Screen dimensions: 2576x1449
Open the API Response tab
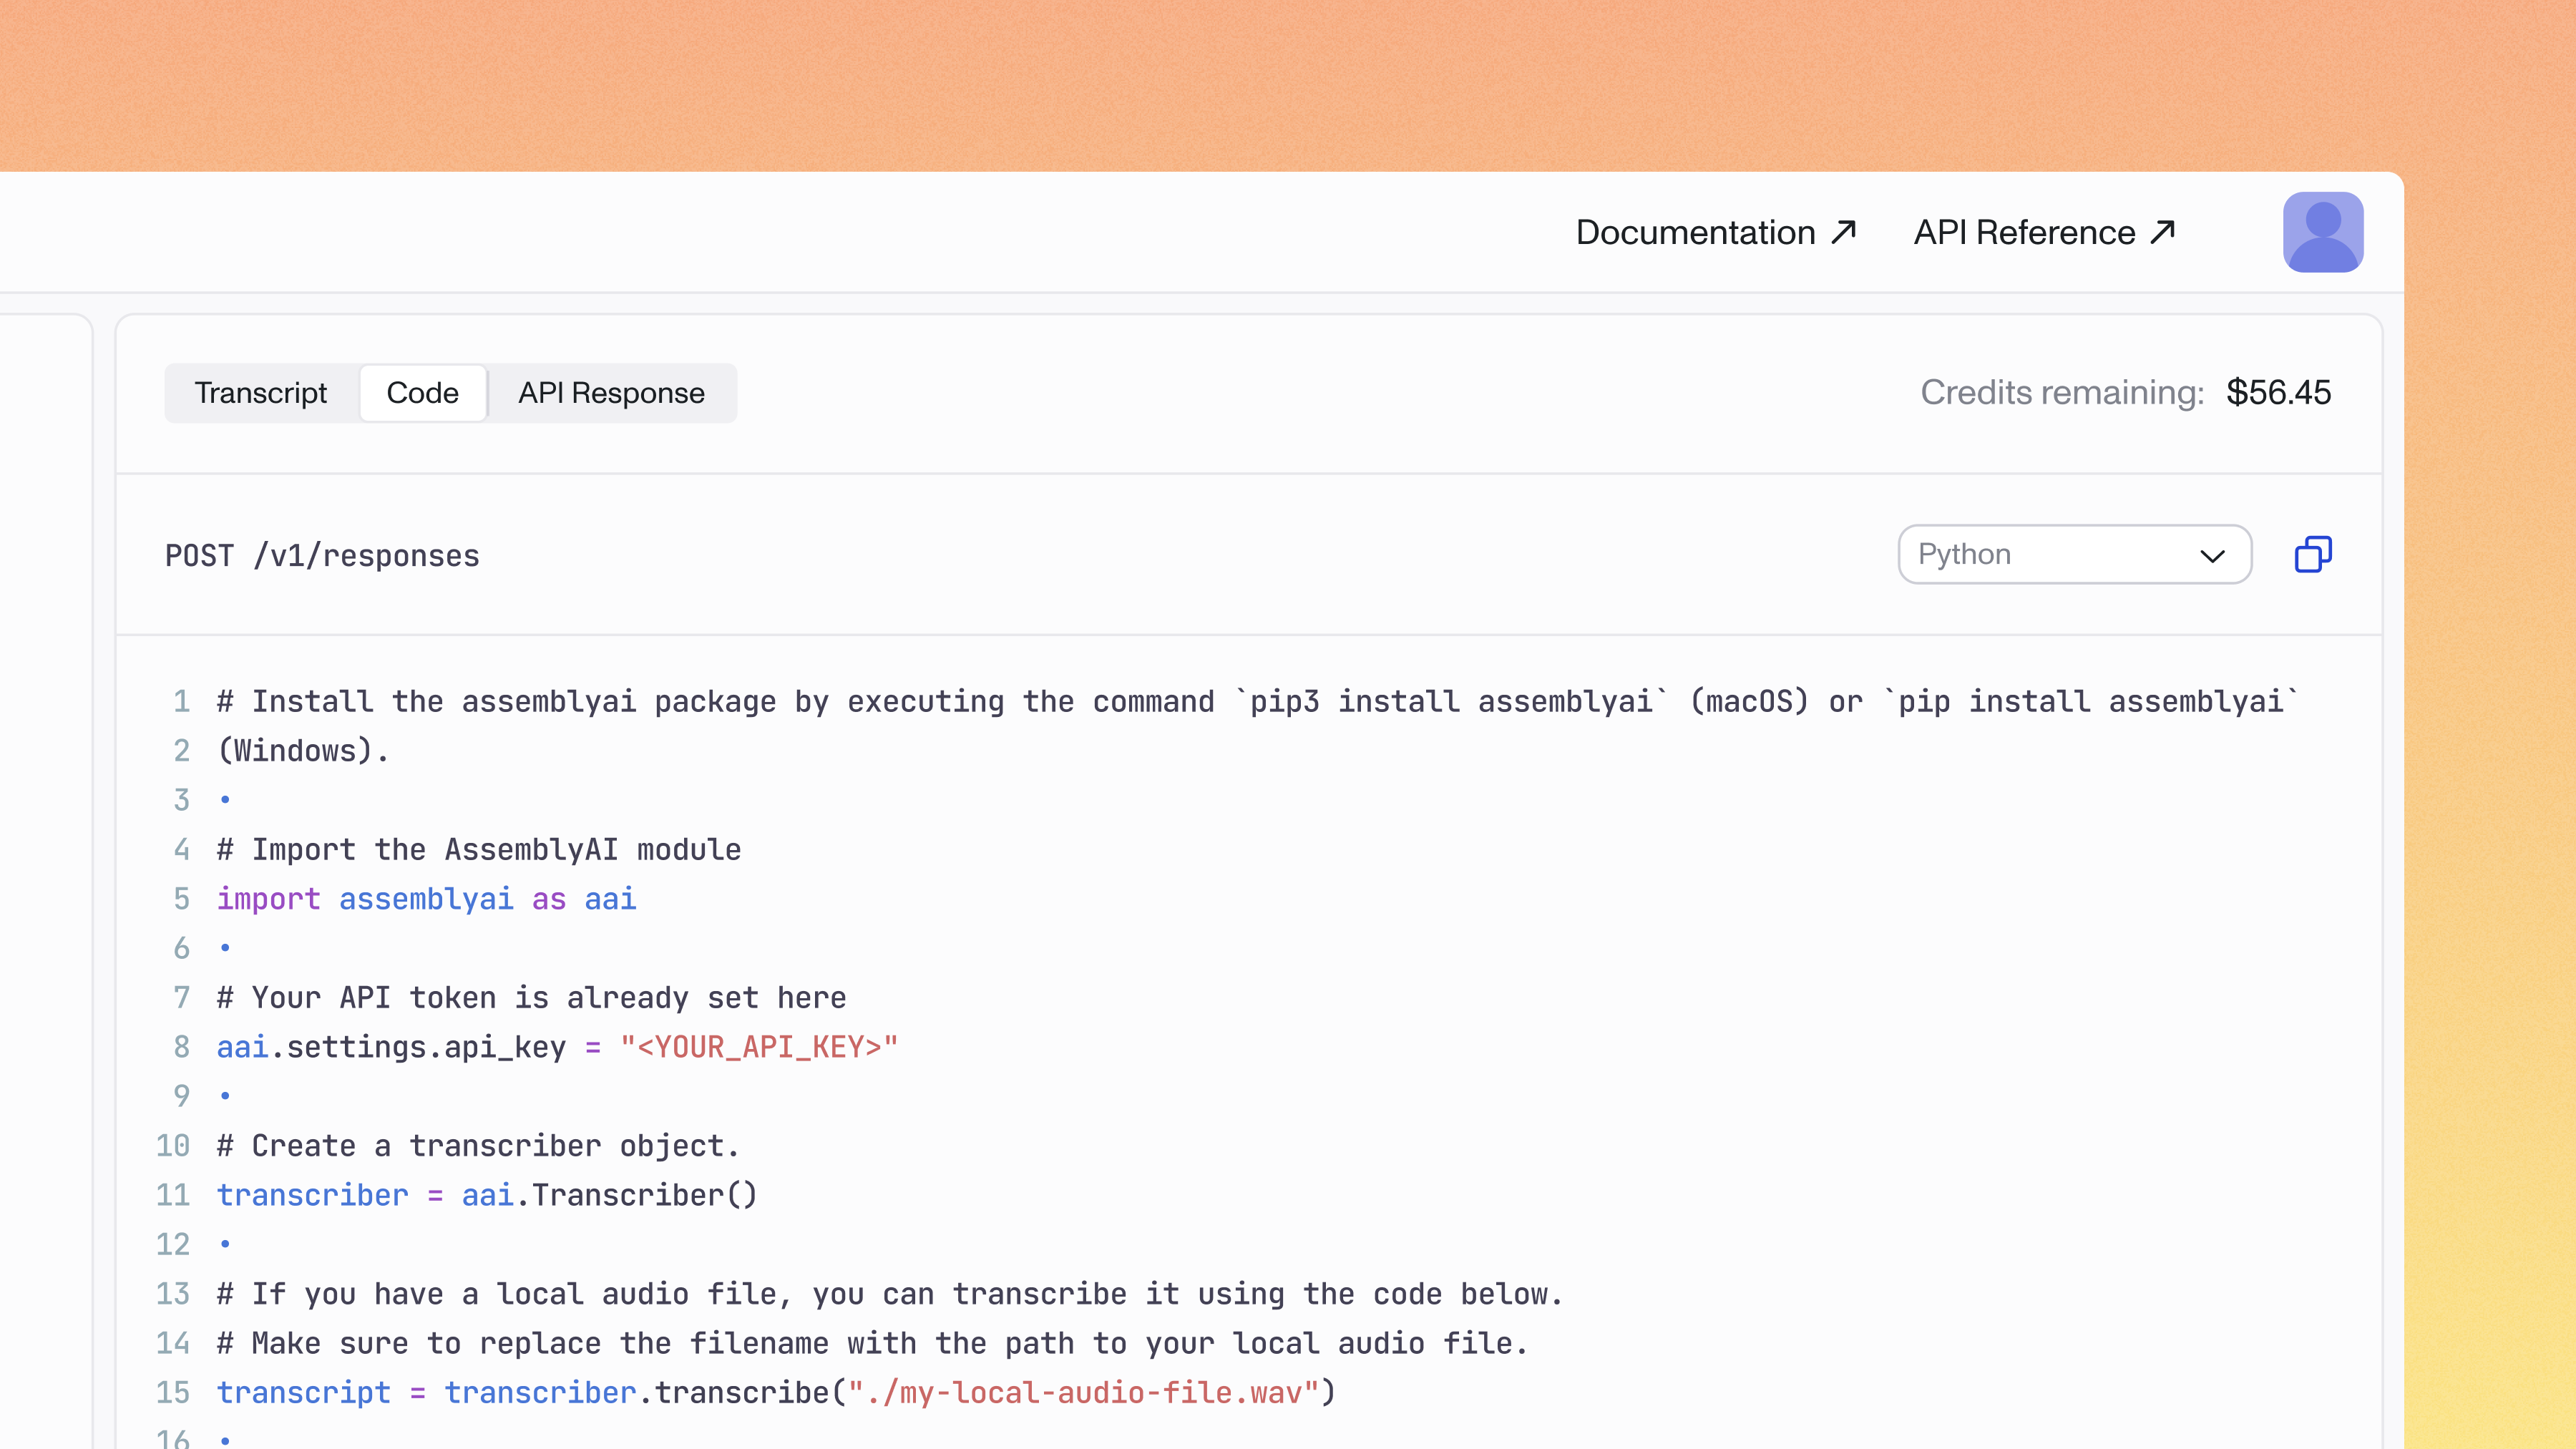(x=611, y=393)
